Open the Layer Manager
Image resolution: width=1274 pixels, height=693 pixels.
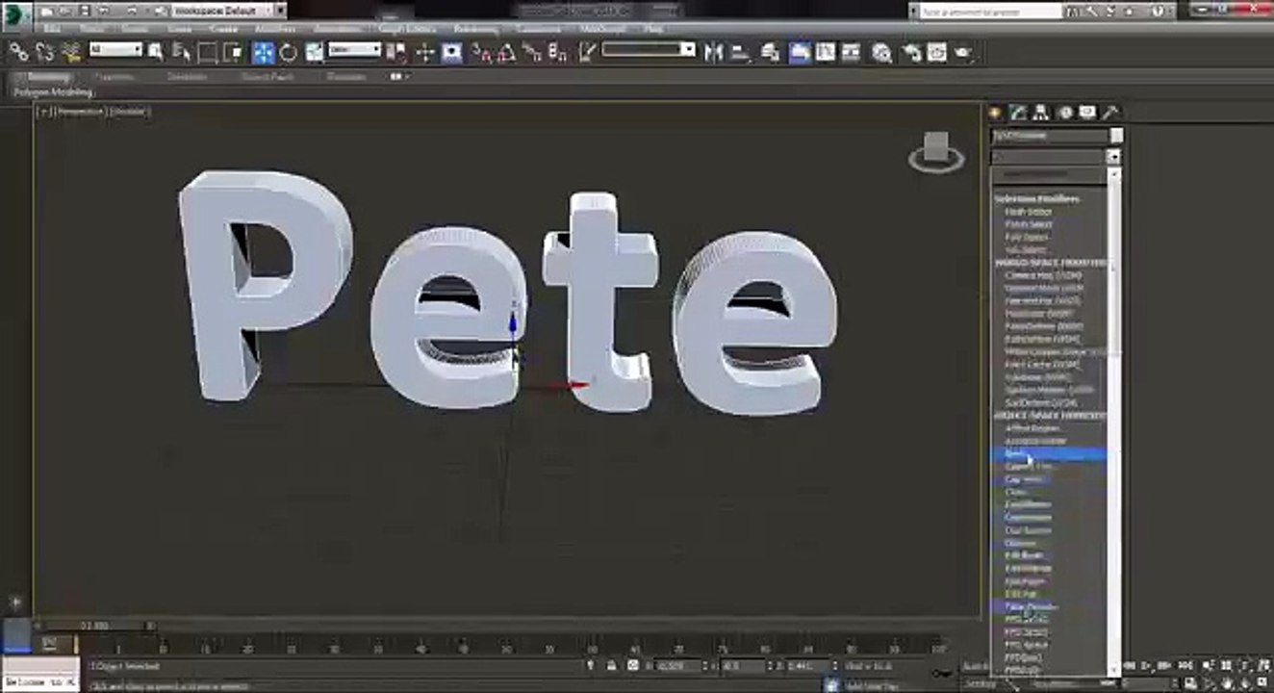coord(771,52)
